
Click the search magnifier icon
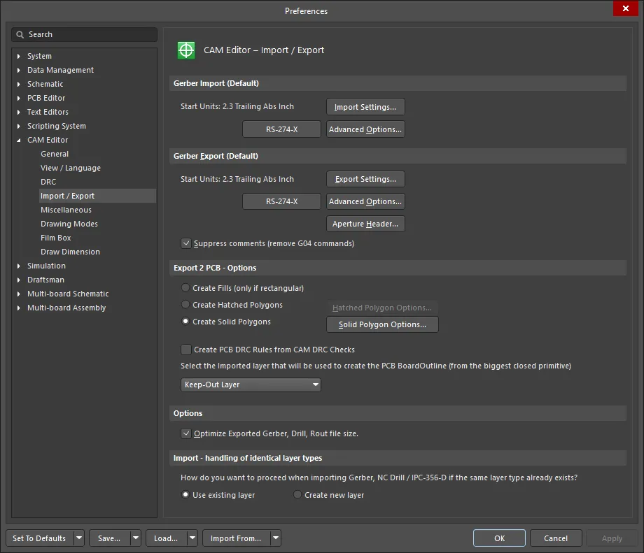pos(20,34)
